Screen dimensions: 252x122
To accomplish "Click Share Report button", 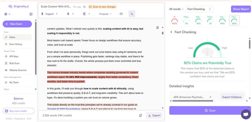I will 241,9.
